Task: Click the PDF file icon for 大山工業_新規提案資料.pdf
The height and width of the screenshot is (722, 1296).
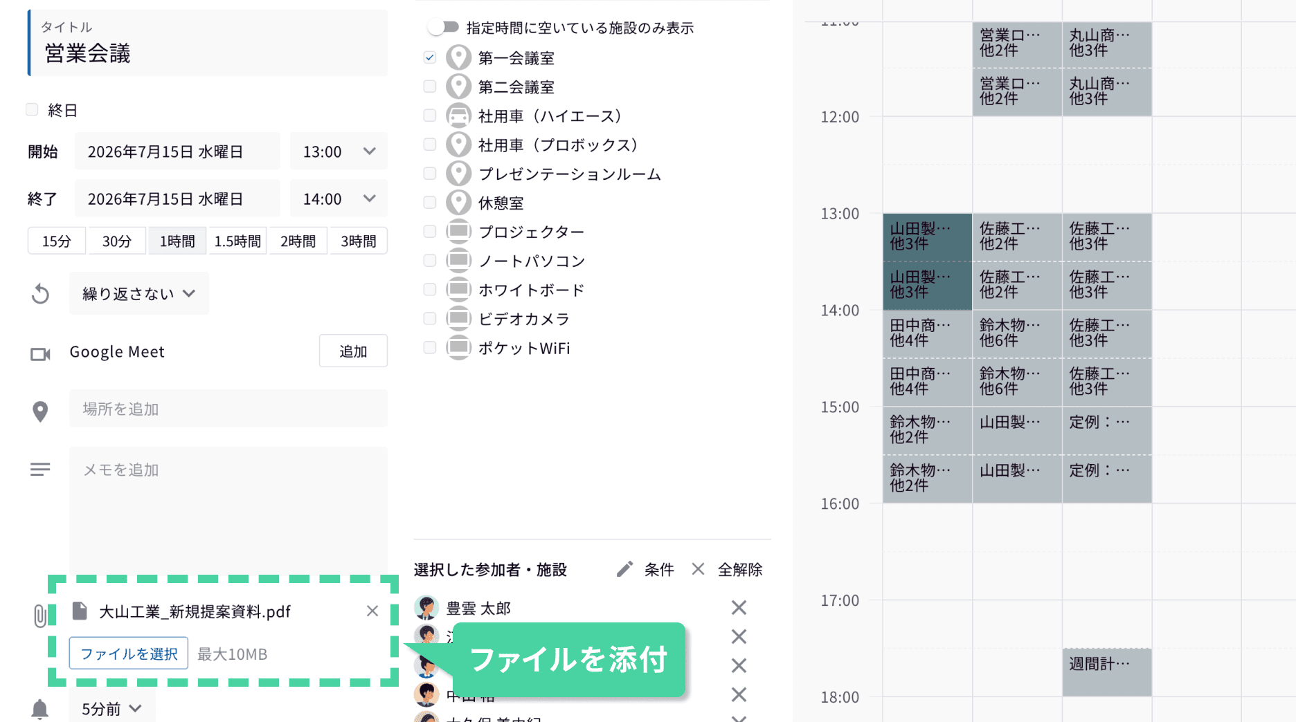Action: (x=80, y=611)
